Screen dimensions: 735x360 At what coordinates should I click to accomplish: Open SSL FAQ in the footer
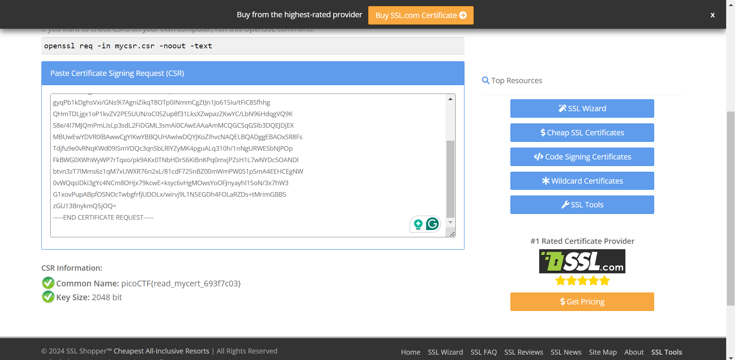[x=484, y=352]
